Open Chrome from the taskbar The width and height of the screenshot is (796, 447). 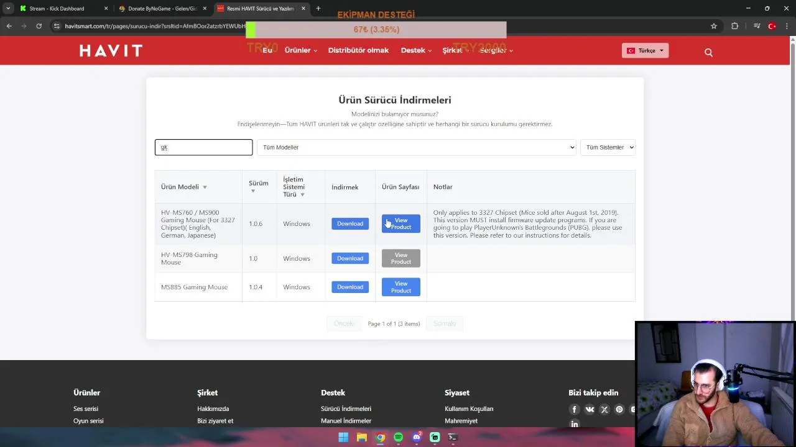[380, 437]
